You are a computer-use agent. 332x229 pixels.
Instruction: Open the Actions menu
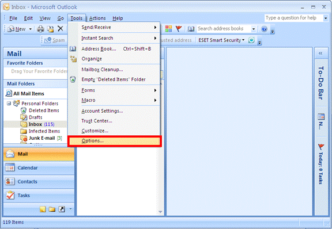click(97, 18)
